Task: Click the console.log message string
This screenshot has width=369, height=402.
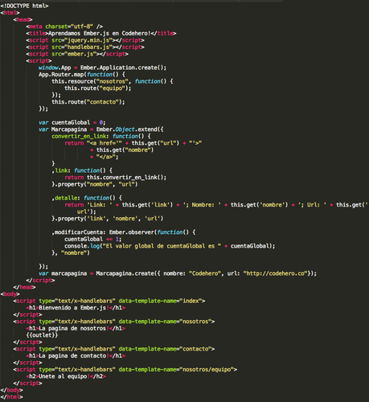Action: point(162,246)
